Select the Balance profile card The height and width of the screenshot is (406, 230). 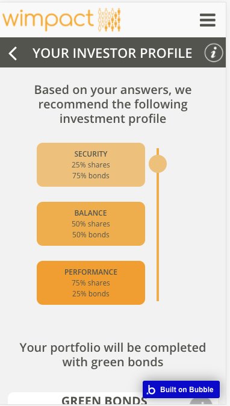[91, 223]
